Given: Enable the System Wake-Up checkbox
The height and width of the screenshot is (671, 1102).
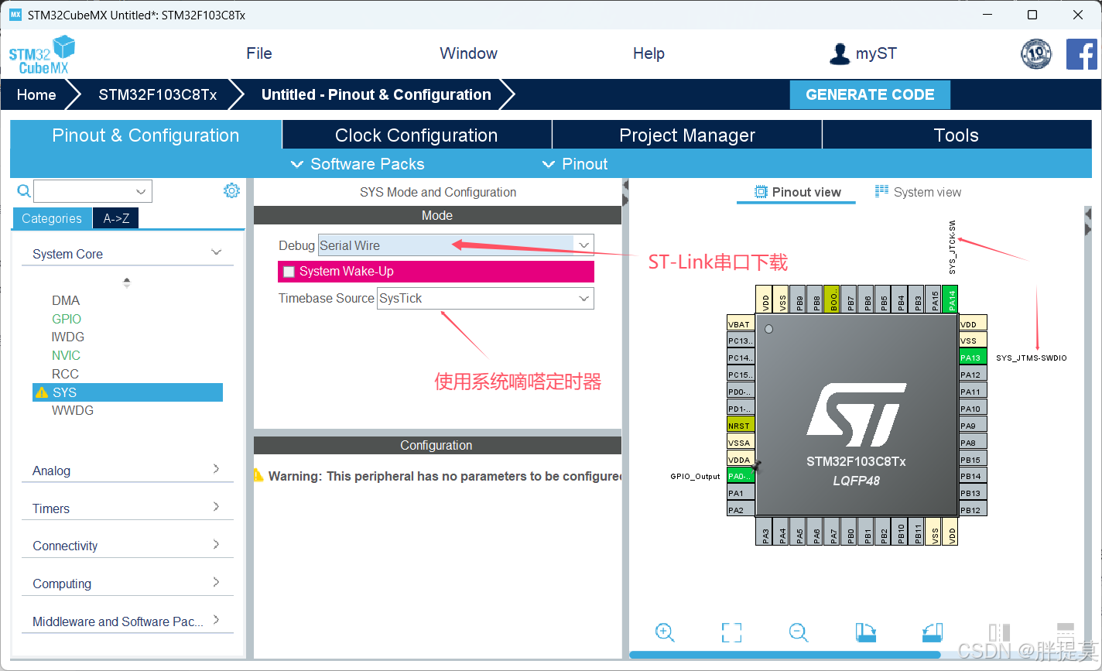Looking at the screenshot, I should [289, 272].
